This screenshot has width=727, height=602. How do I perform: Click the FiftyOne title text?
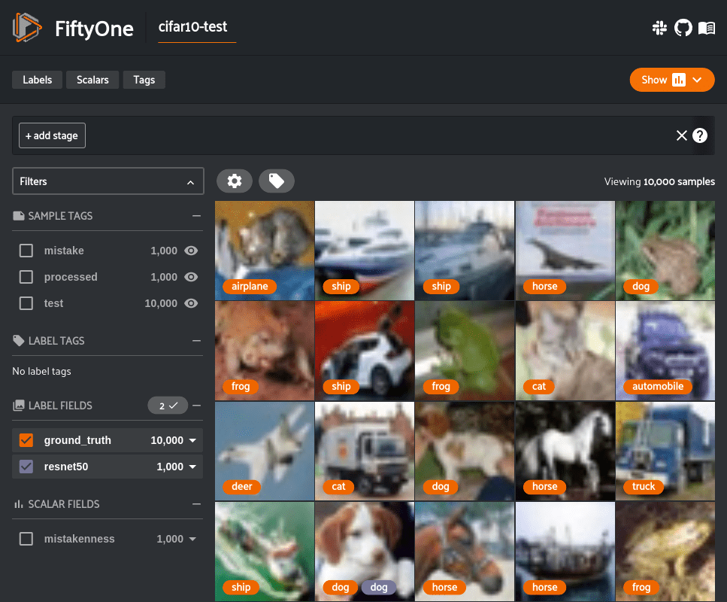coord(94,29)
